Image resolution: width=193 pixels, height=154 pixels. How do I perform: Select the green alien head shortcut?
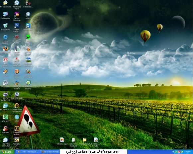28,37
